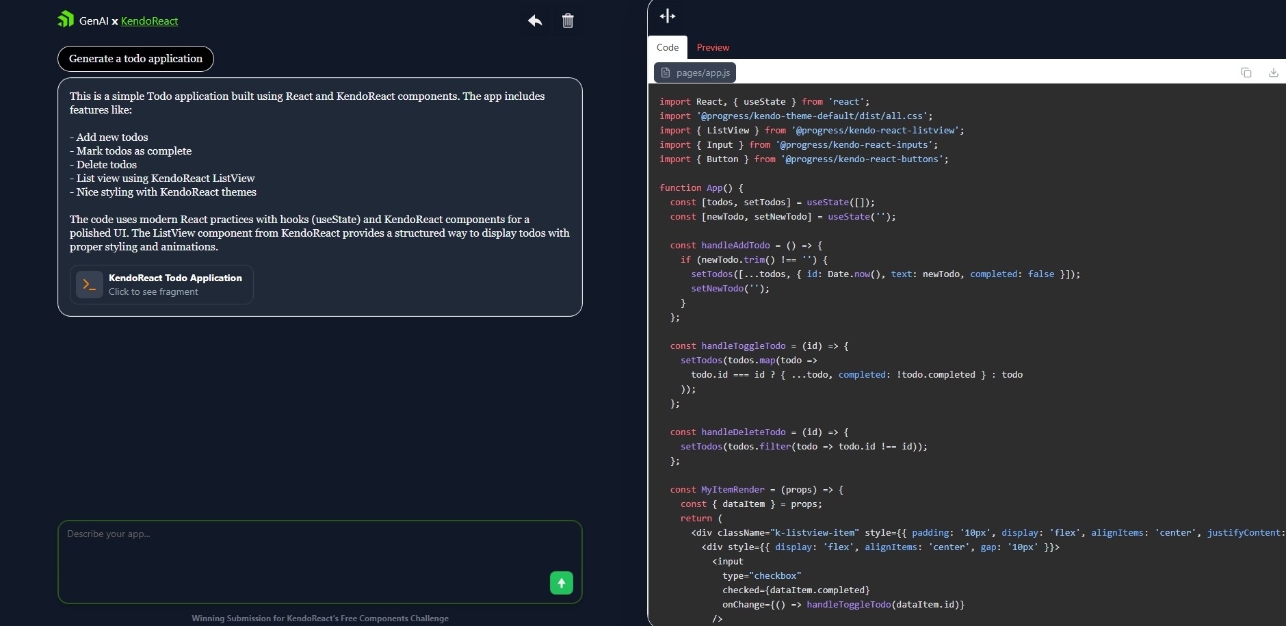Click the 'Generate a todo application' message bubble
Image resolution: width=1286 pixels, height=626 pixels.
135,59
